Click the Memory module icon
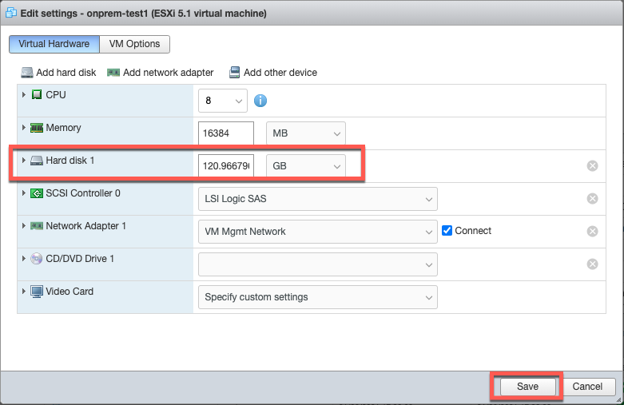The width and height of the screenshot is (624, 405). [x=37, y=128]
